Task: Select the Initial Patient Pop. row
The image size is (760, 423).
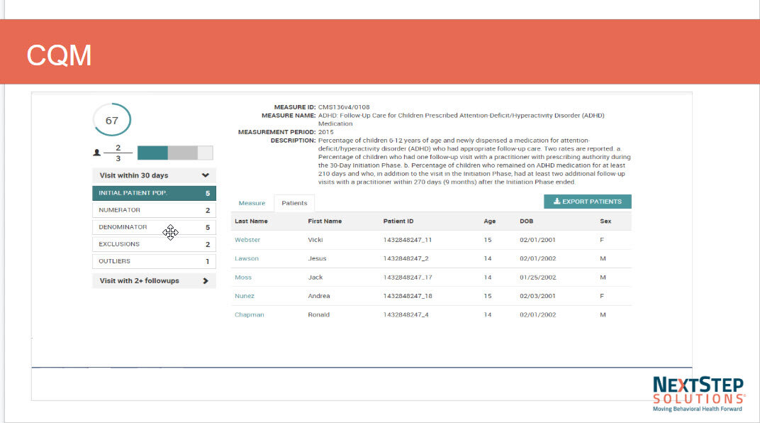Action: click(x=154, y=193)
